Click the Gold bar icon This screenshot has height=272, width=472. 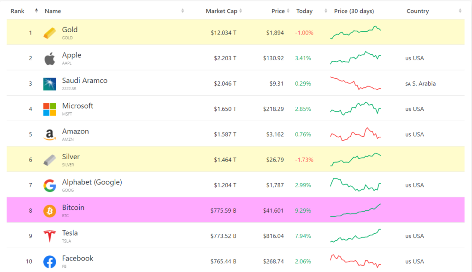[x=50, y=33]
